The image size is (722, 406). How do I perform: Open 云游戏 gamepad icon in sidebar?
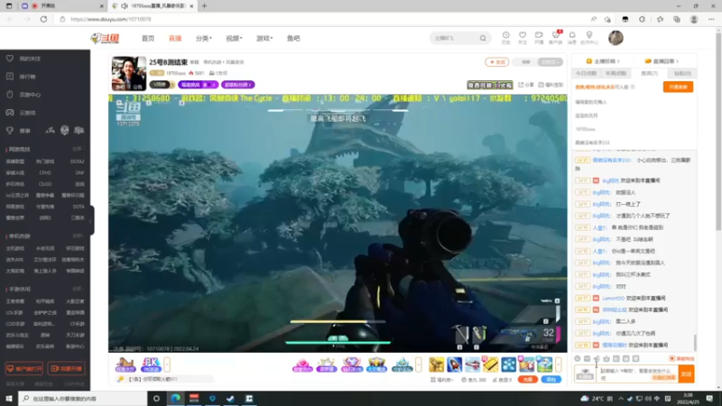coord(10,112)
